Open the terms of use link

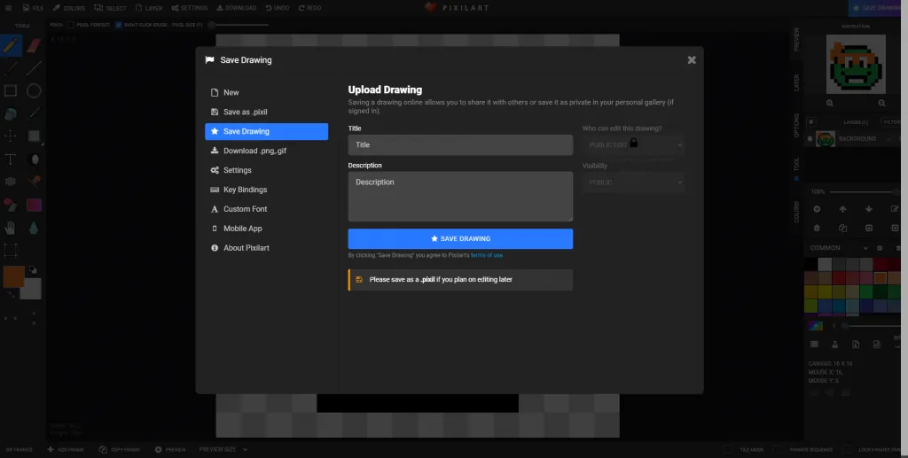tap(487, 256)
